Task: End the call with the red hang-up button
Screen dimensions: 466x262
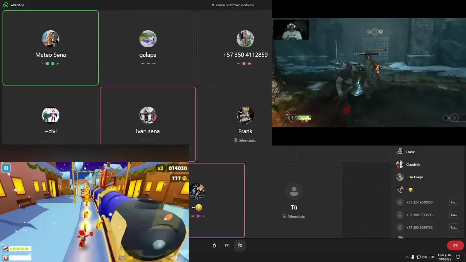Action: point(455,245)
